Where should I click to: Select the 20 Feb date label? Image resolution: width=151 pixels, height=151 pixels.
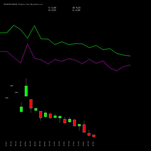pyautogui.click(x=88, y=144)
